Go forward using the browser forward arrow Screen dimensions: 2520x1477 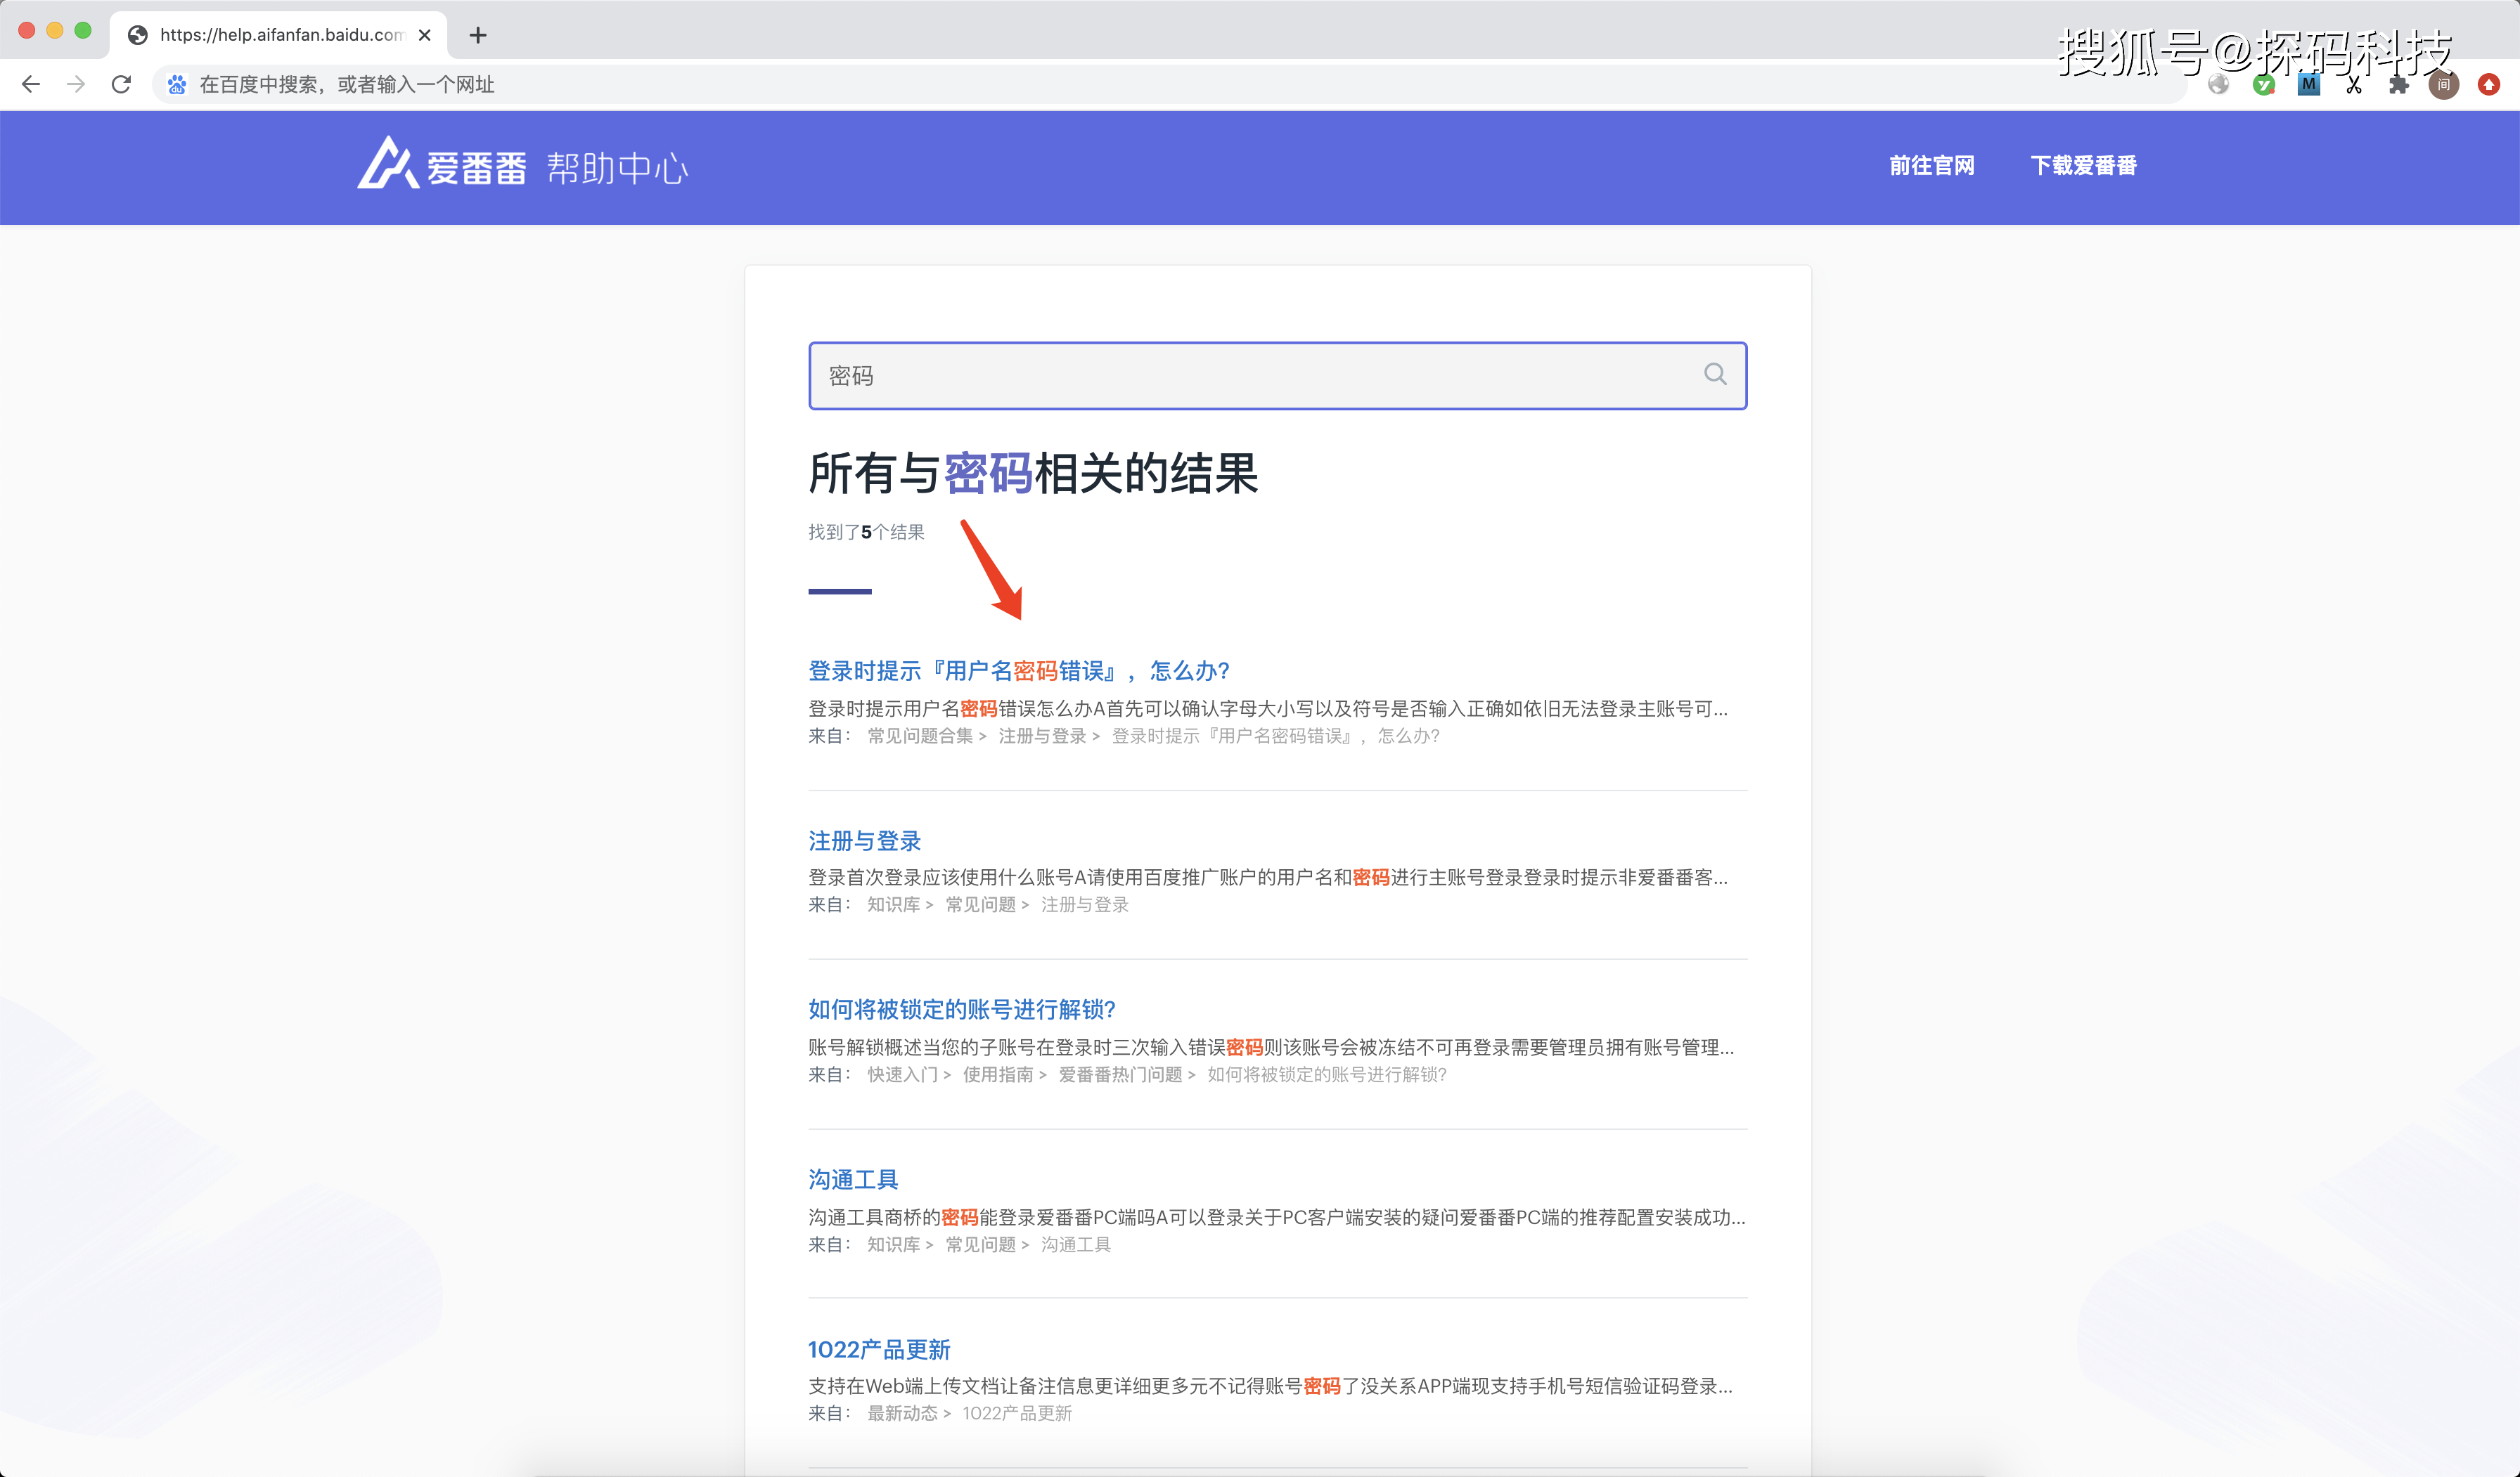coord(76,84)
